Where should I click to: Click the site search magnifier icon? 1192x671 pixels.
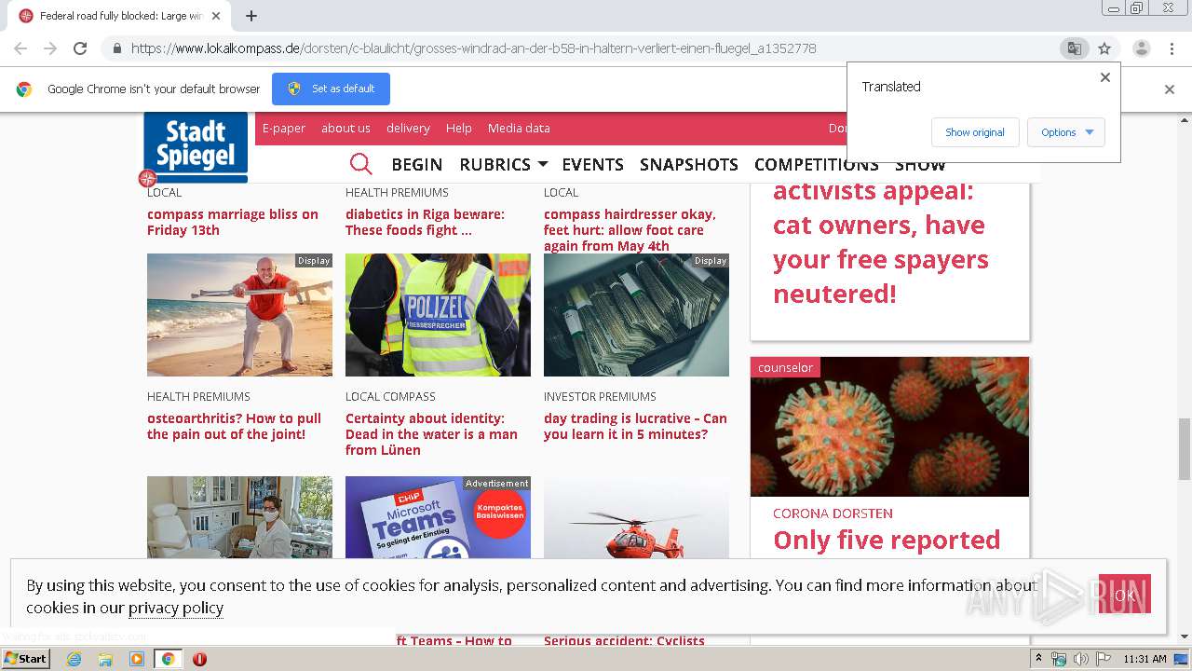click(361, 164)
